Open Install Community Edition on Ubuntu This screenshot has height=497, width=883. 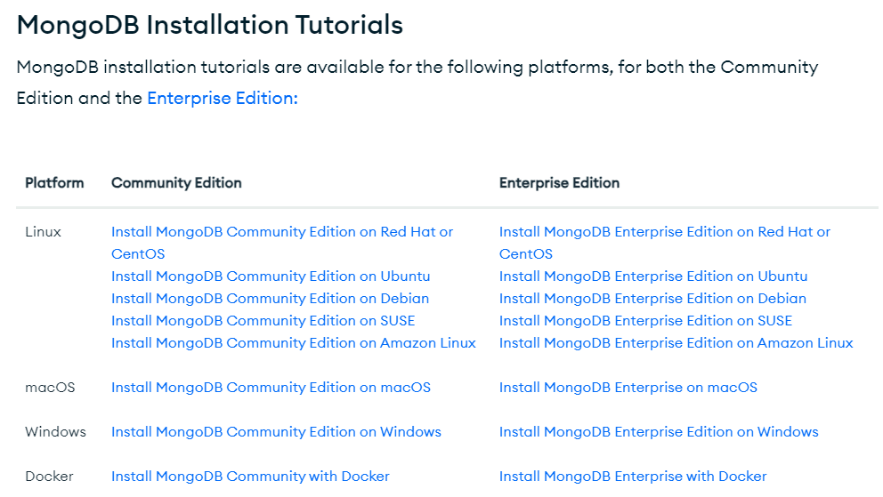271,277
